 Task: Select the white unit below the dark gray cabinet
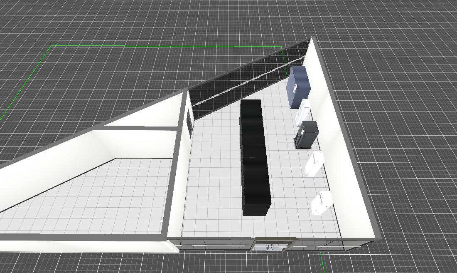pyautogui.click(x=315, y=164)
